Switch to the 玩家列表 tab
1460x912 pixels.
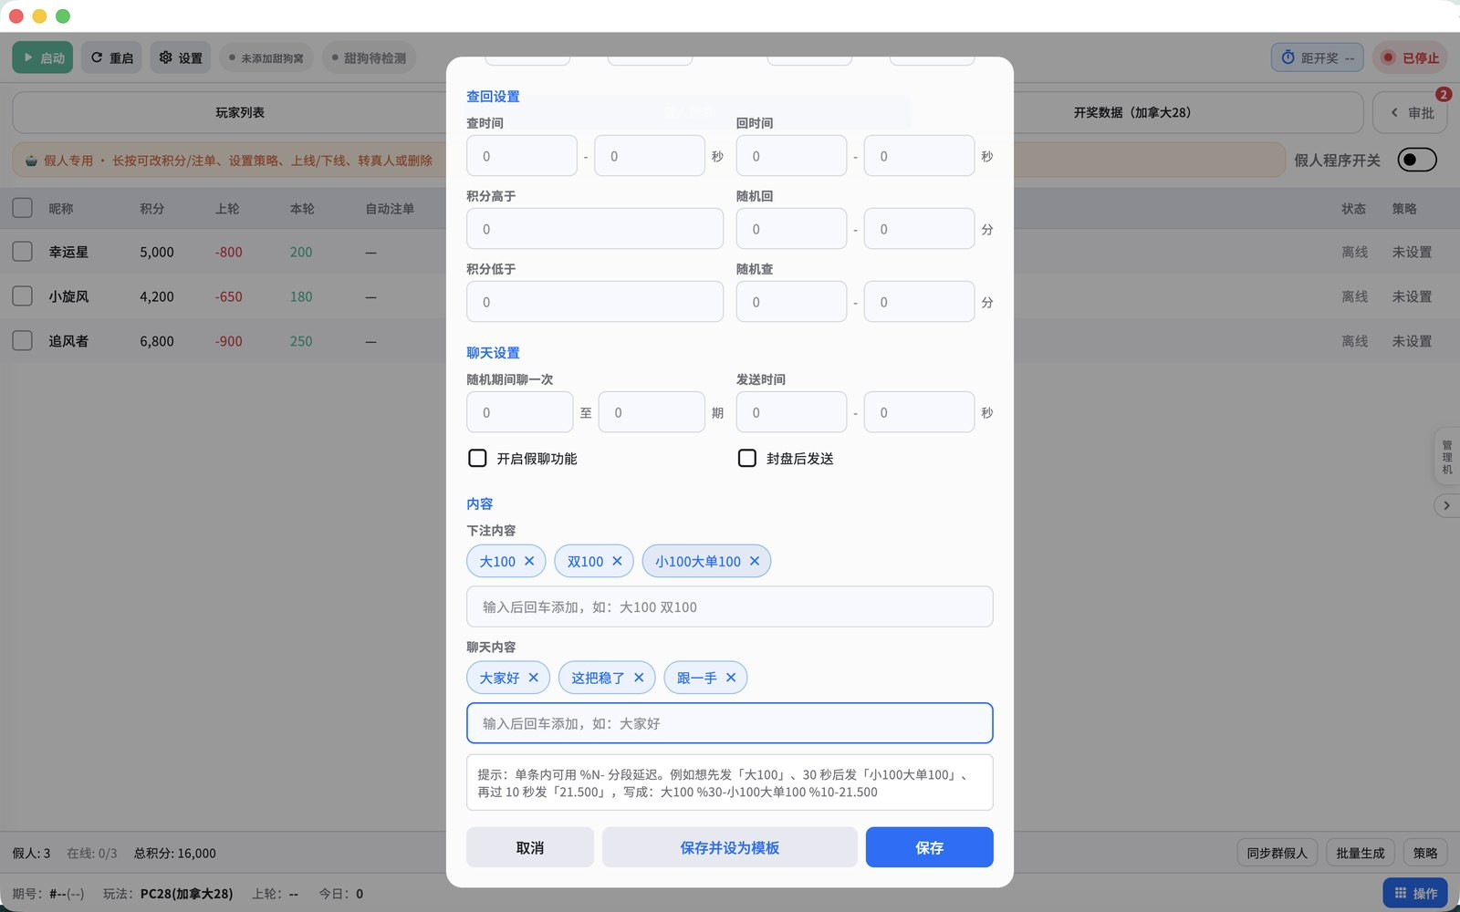[x=240, y=113]
